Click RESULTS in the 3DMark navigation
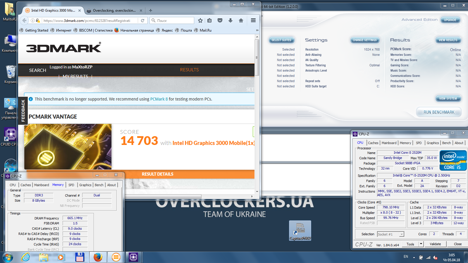This screenshot has height=263, width=468. click(189, 70)
